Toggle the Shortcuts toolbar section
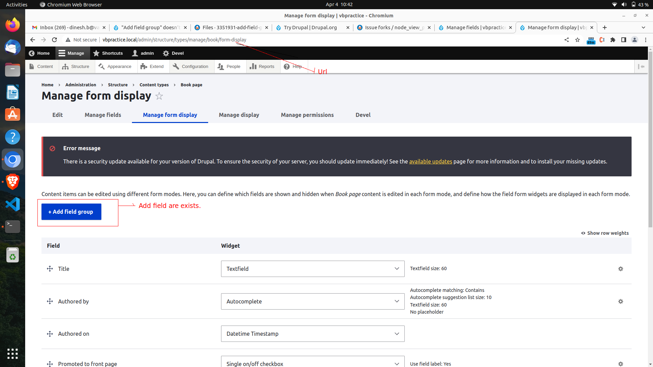This screenshot has height=367, width=653. pos(108,53)
